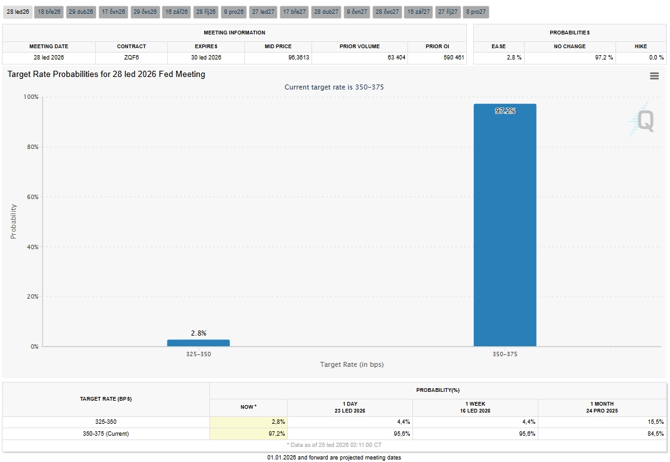The image size is (670, 462).
Task: Switch to the 28 dub27 meeting tab
Action: point(326,12)
